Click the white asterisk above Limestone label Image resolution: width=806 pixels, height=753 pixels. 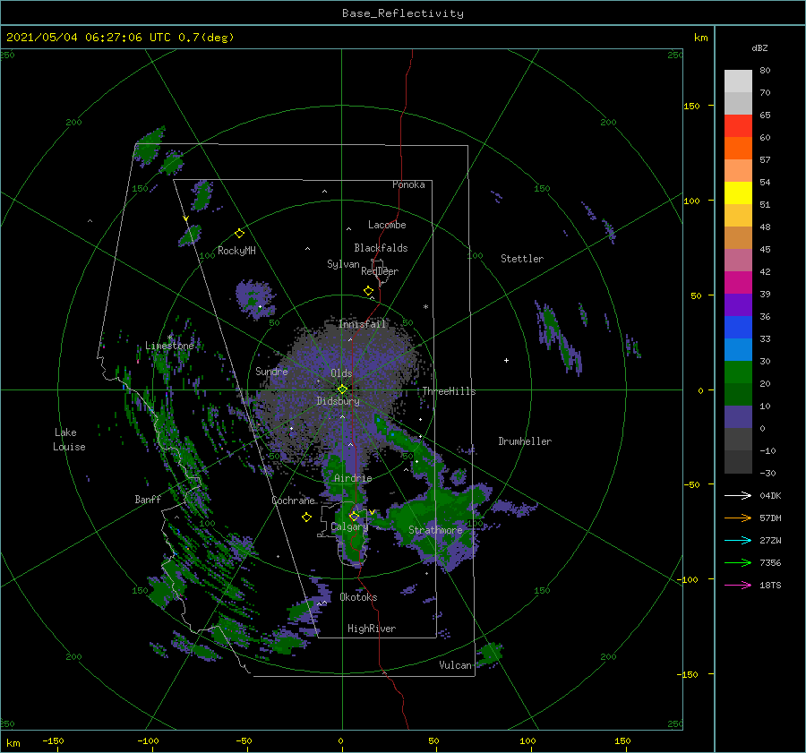click(169, 338)
